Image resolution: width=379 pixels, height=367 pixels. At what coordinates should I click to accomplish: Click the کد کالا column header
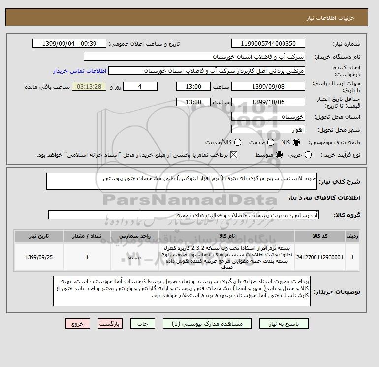click(x=320, y=236)
